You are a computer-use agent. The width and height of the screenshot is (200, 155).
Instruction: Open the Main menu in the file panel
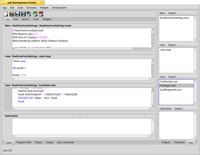tap(162, 13)
